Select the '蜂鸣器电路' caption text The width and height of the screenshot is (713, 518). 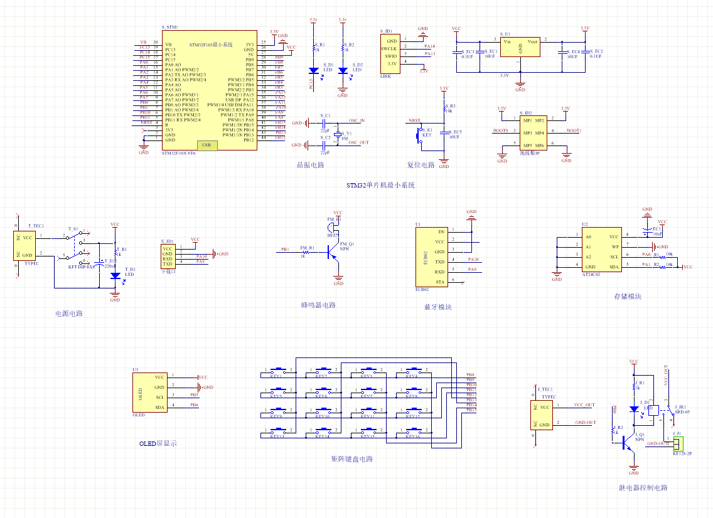[x=318, y=305]
